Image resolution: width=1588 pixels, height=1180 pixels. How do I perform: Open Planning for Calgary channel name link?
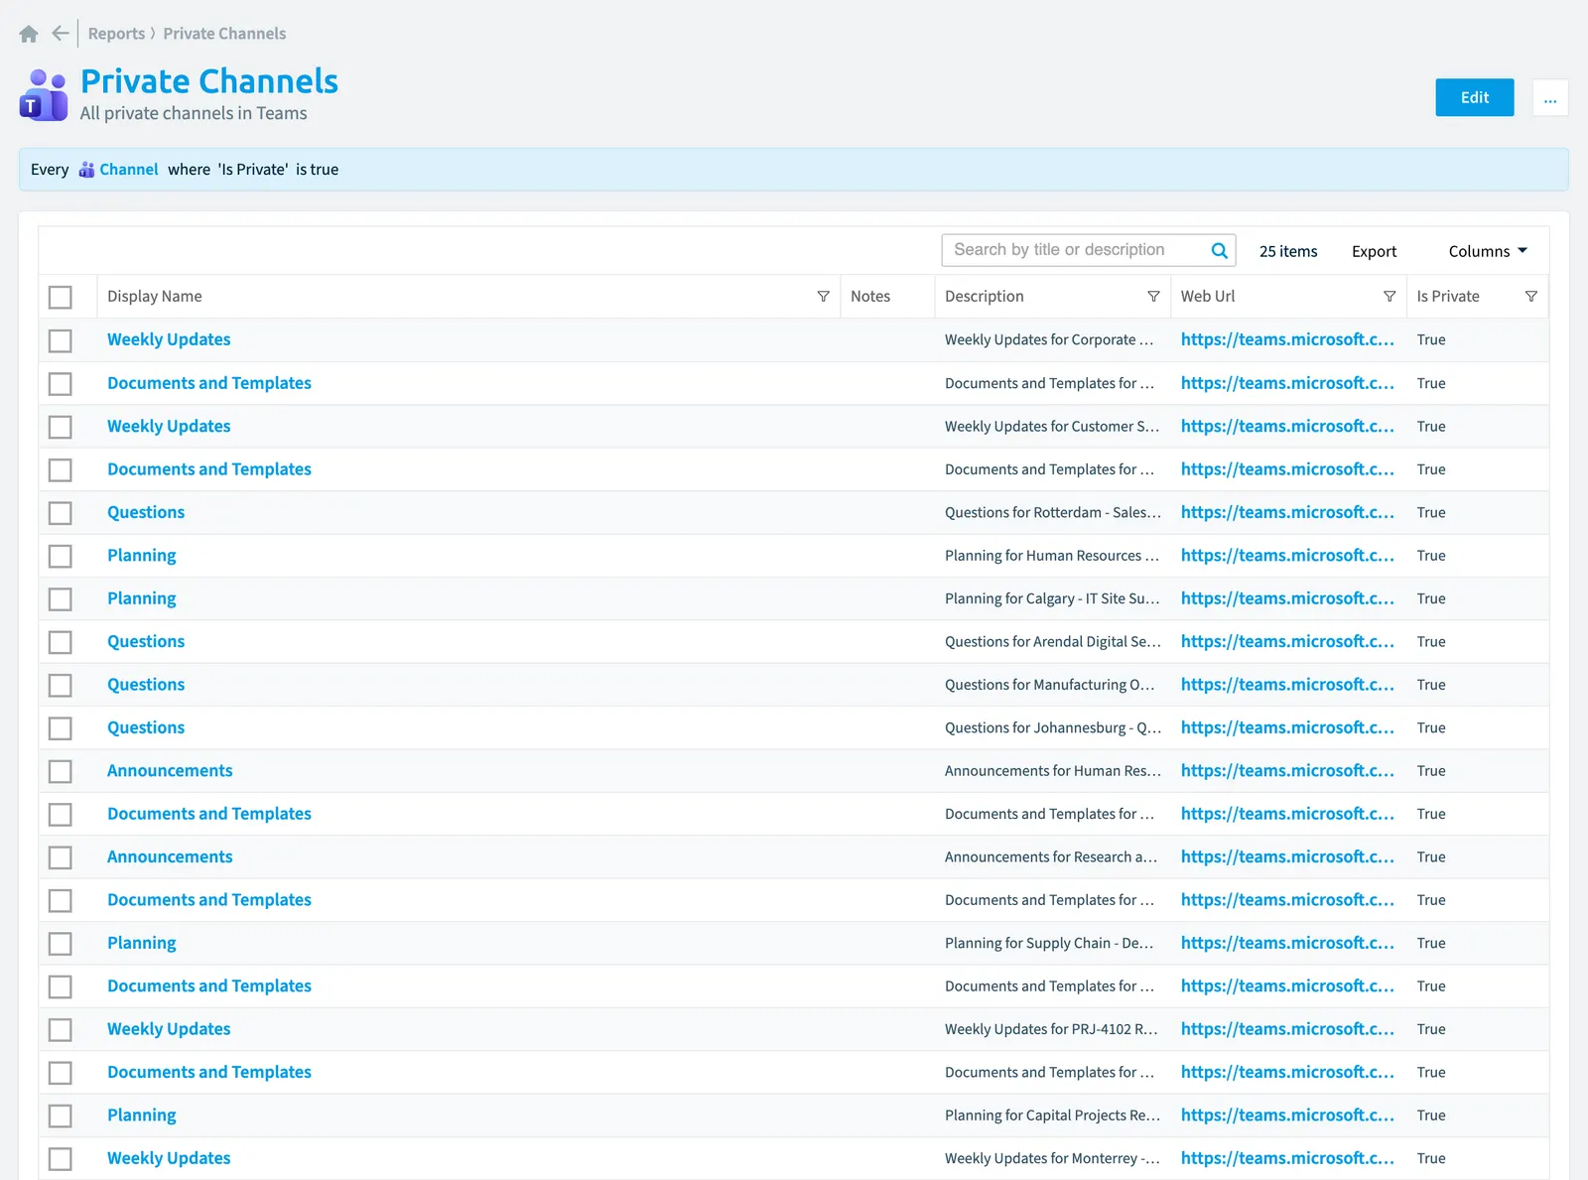click(142, 598)
